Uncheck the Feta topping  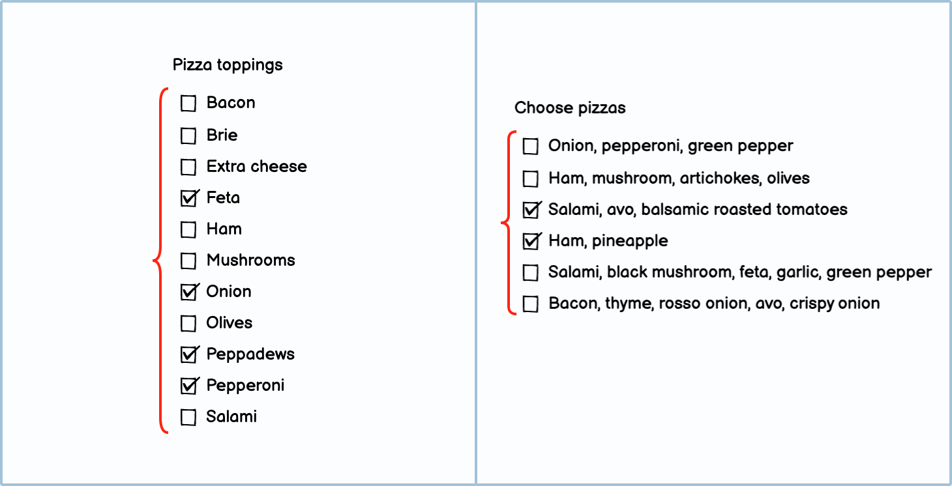[x=188, y=199]
